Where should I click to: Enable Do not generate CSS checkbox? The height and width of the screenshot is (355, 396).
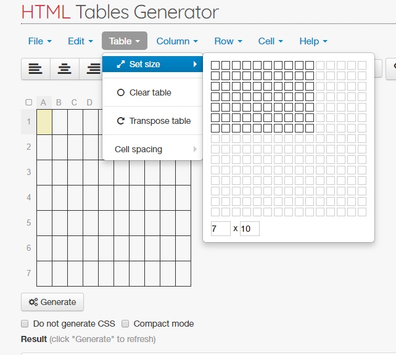(x=25, y=324)
